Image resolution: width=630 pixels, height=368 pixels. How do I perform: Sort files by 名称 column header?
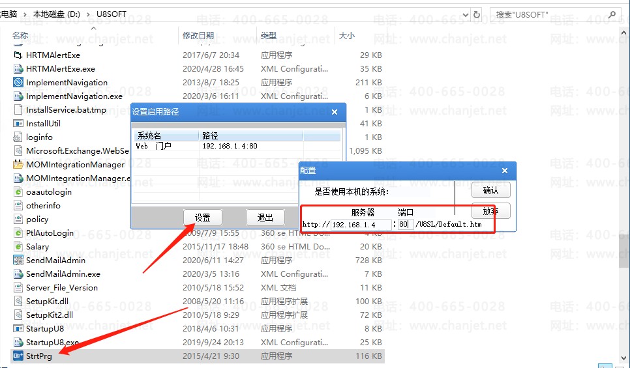(20, 35)
